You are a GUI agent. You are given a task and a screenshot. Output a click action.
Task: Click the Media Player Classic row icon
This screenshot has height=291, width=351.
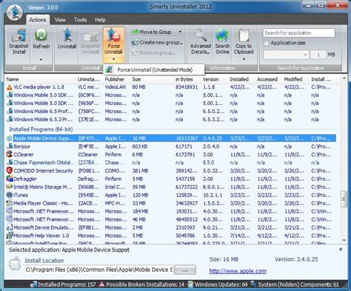pos(10,203)
